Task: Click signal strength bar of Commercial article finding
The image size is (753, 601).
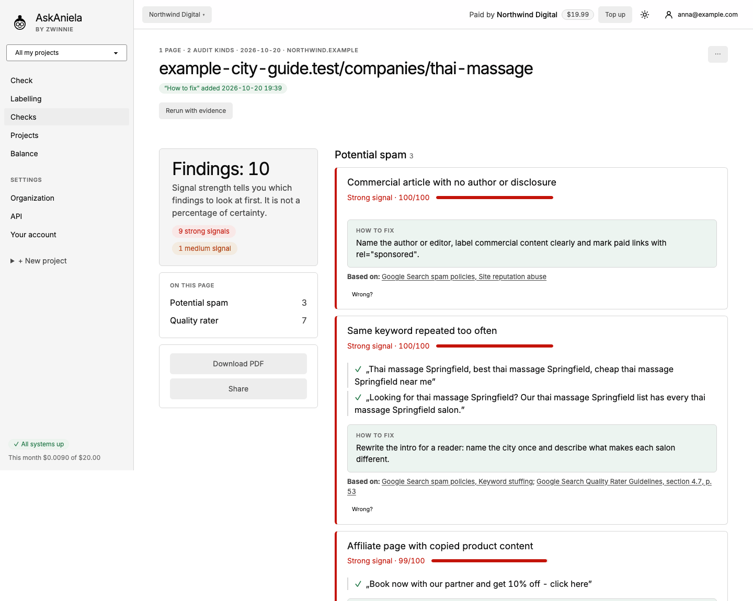Action: (495, 198)
